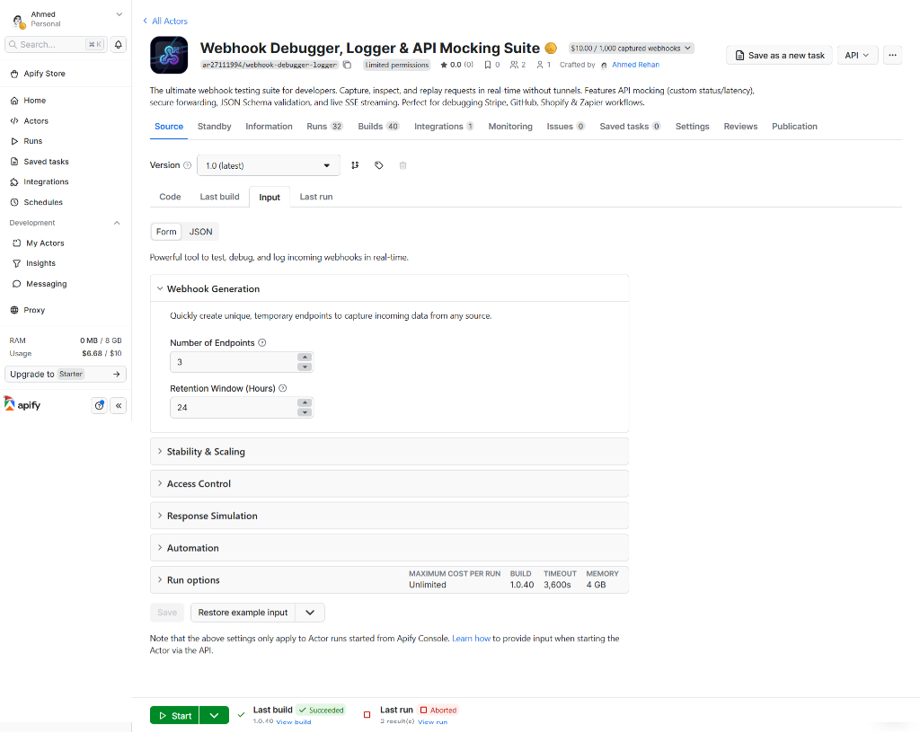Switch to the Monitoring tab
The image size is (920, 733).
[509, 127]
